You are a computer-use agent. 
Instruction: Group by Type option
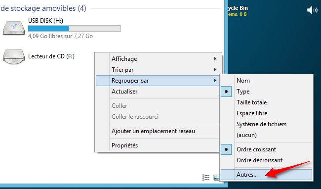tap(266, 92)
